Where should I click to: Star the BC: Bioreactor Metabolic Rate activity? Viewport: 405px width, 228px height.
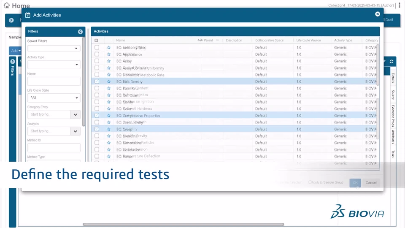[x=109, y=75]
